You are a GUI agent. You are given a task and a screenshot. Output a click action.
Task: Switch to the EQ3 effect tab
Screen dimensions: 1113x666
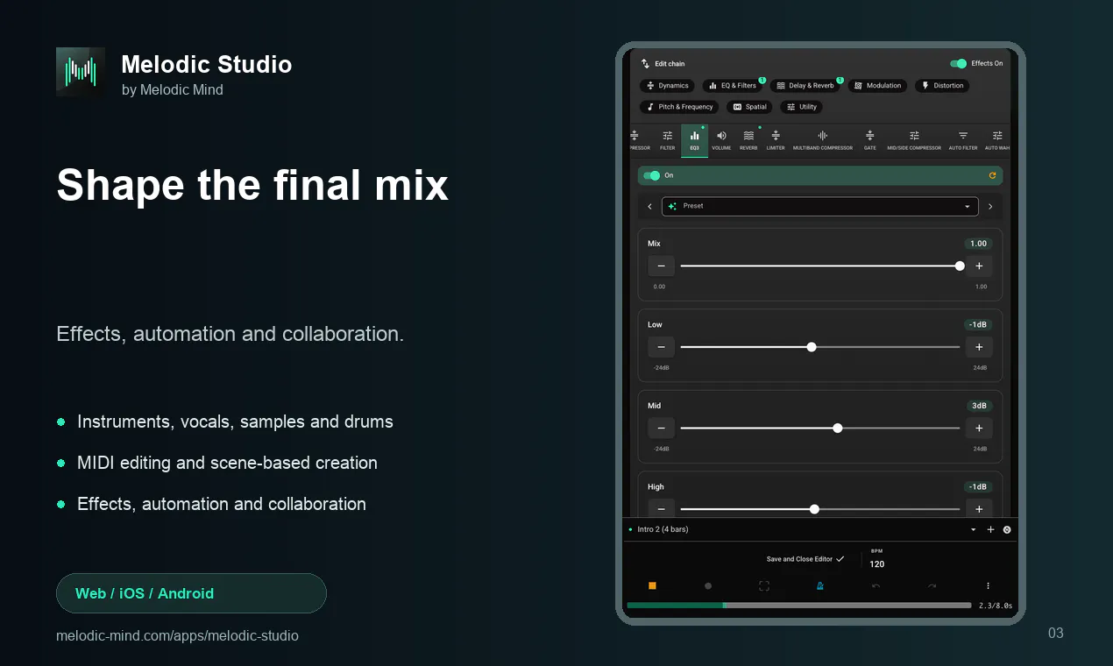pos(694,140)
